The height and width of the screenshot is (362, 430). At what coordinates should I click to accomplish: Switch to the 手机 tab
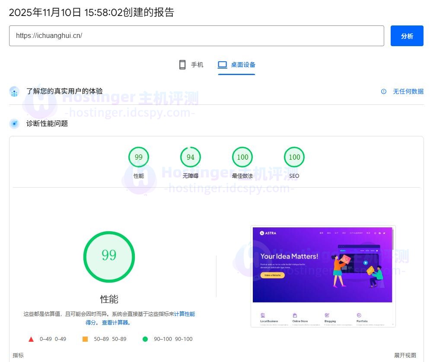tap(191, 64)
